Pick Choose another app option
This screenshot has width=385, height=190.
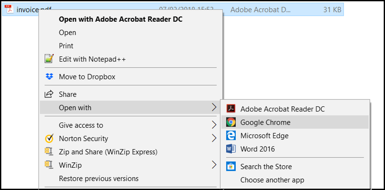[272, 180]
